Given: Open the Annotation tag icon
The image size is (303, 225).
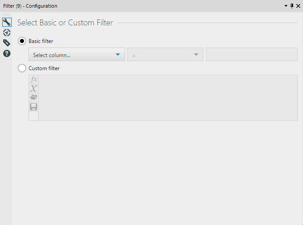Looking at the screenshot, I should click(7, 43).
